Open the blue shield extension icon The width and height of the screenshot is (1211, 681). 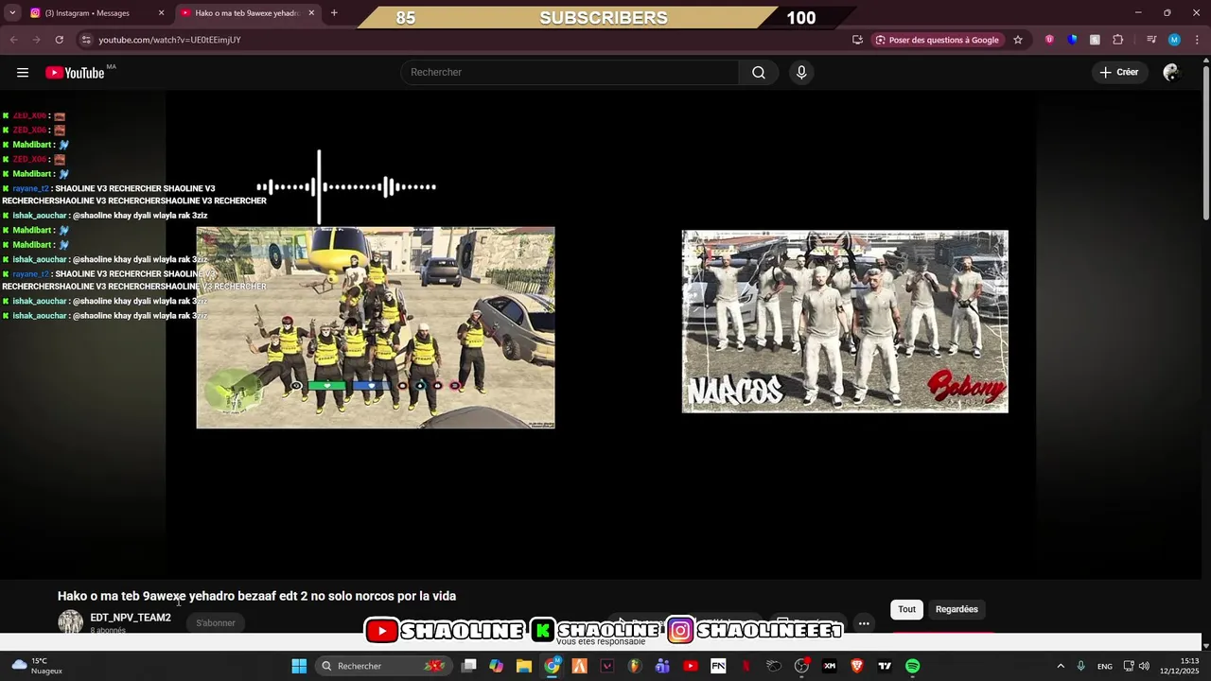pyautogui.click(x=1072, y=40)
